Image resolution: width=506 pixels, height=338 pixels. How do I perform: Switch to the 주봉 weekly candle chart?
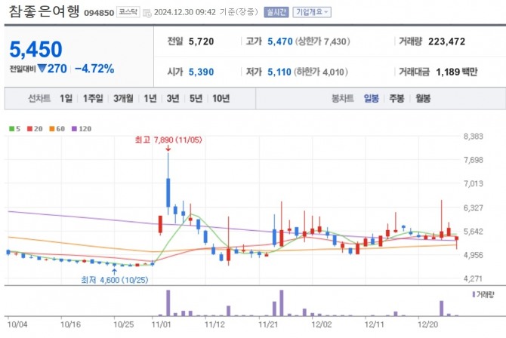[396, 98]
